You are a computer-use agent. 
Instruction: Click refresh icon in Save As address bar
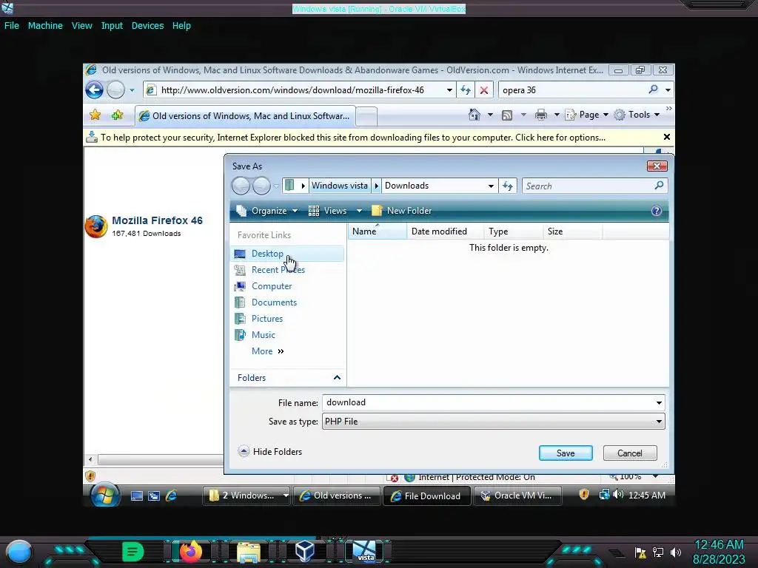pos(508,186)
